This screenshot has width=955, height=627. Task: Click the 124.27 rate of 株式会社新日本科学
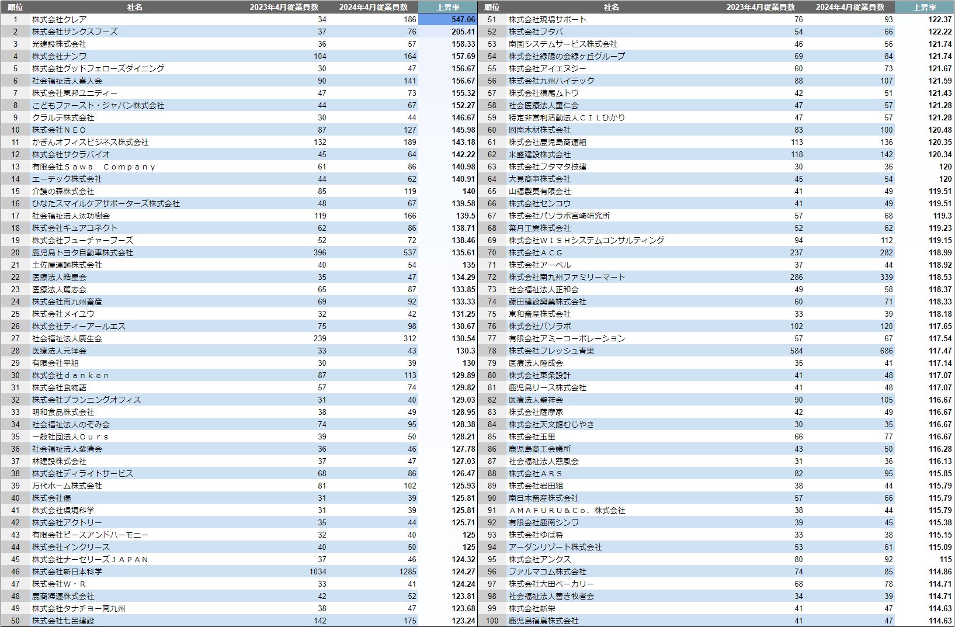[463, 571]
